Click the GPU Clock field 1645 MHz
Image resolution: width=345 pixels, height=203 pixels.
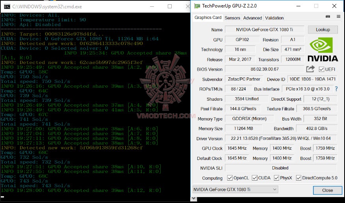[237, 148]
